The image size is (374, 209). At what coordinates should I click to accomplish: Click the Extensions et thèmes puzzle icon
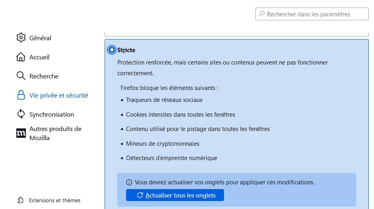coord(21,200)
